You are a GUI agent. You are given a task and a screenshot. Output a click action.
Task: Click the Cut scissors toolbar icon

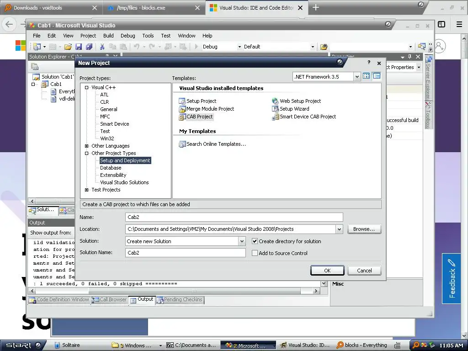click(102, 47)
